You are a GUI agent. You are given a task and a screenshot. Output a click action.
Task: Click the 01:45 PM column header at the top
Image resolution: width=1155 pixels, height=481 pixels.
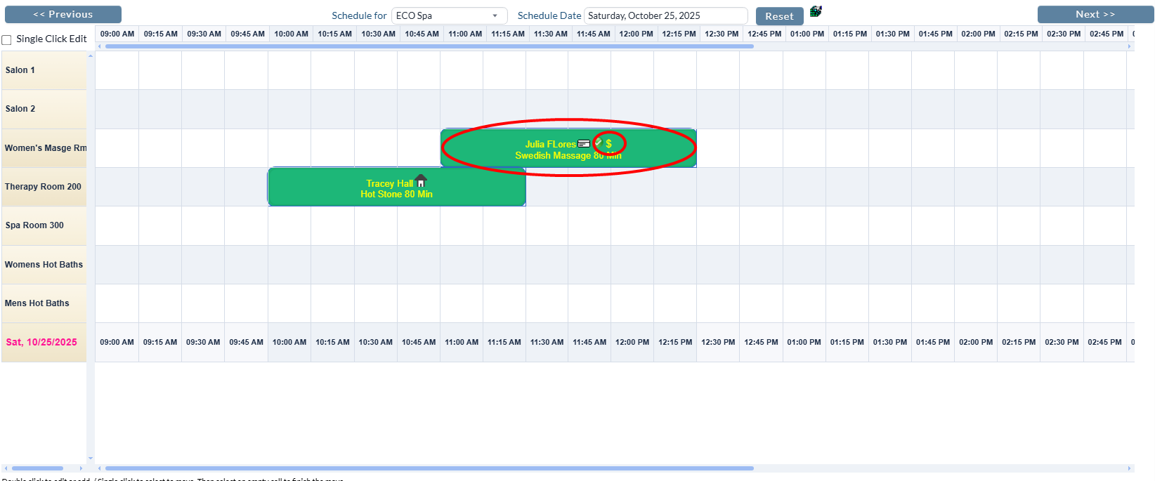click(x=936, y=34)
